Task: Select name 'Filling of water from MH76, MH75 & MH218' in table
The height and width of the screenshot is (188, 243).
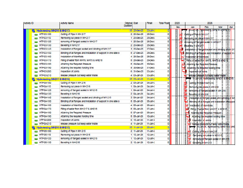Action: 81,60
